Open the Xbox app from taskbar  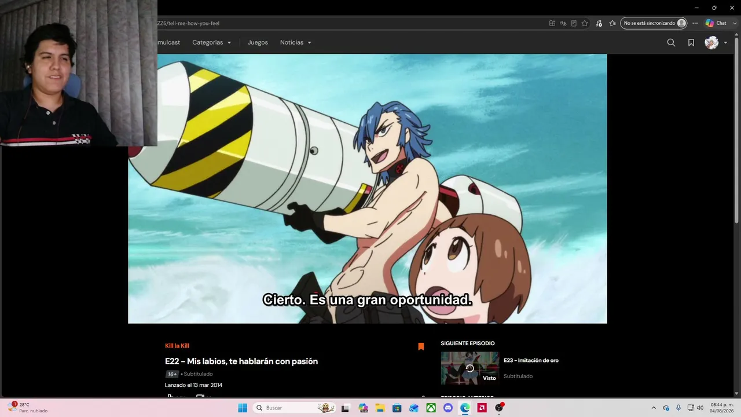point(431,408)
